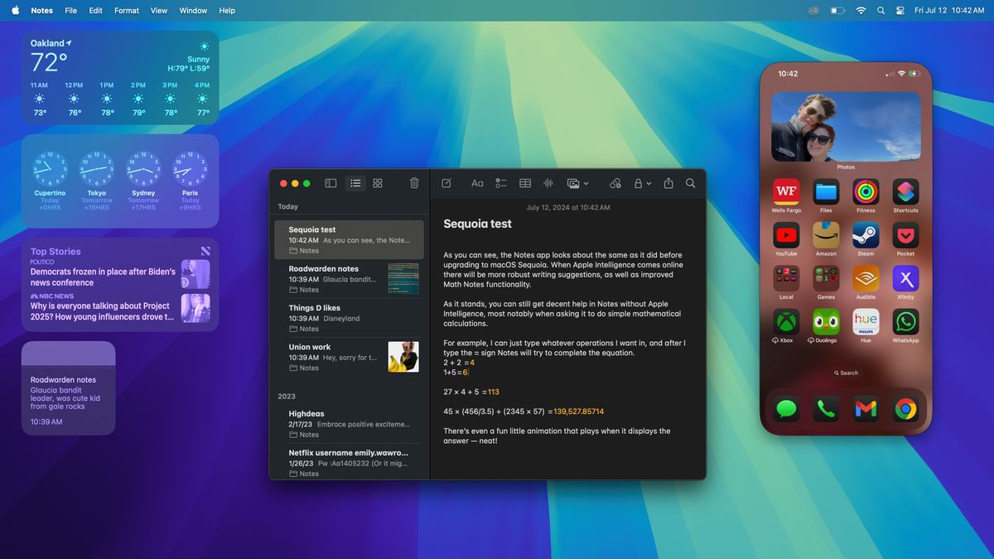
Task: Insert a table into the note
Action: click(x=524, y=183)
